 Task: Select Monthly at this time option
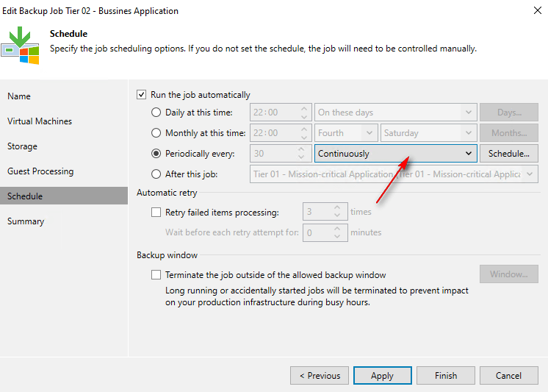[156, 133]
